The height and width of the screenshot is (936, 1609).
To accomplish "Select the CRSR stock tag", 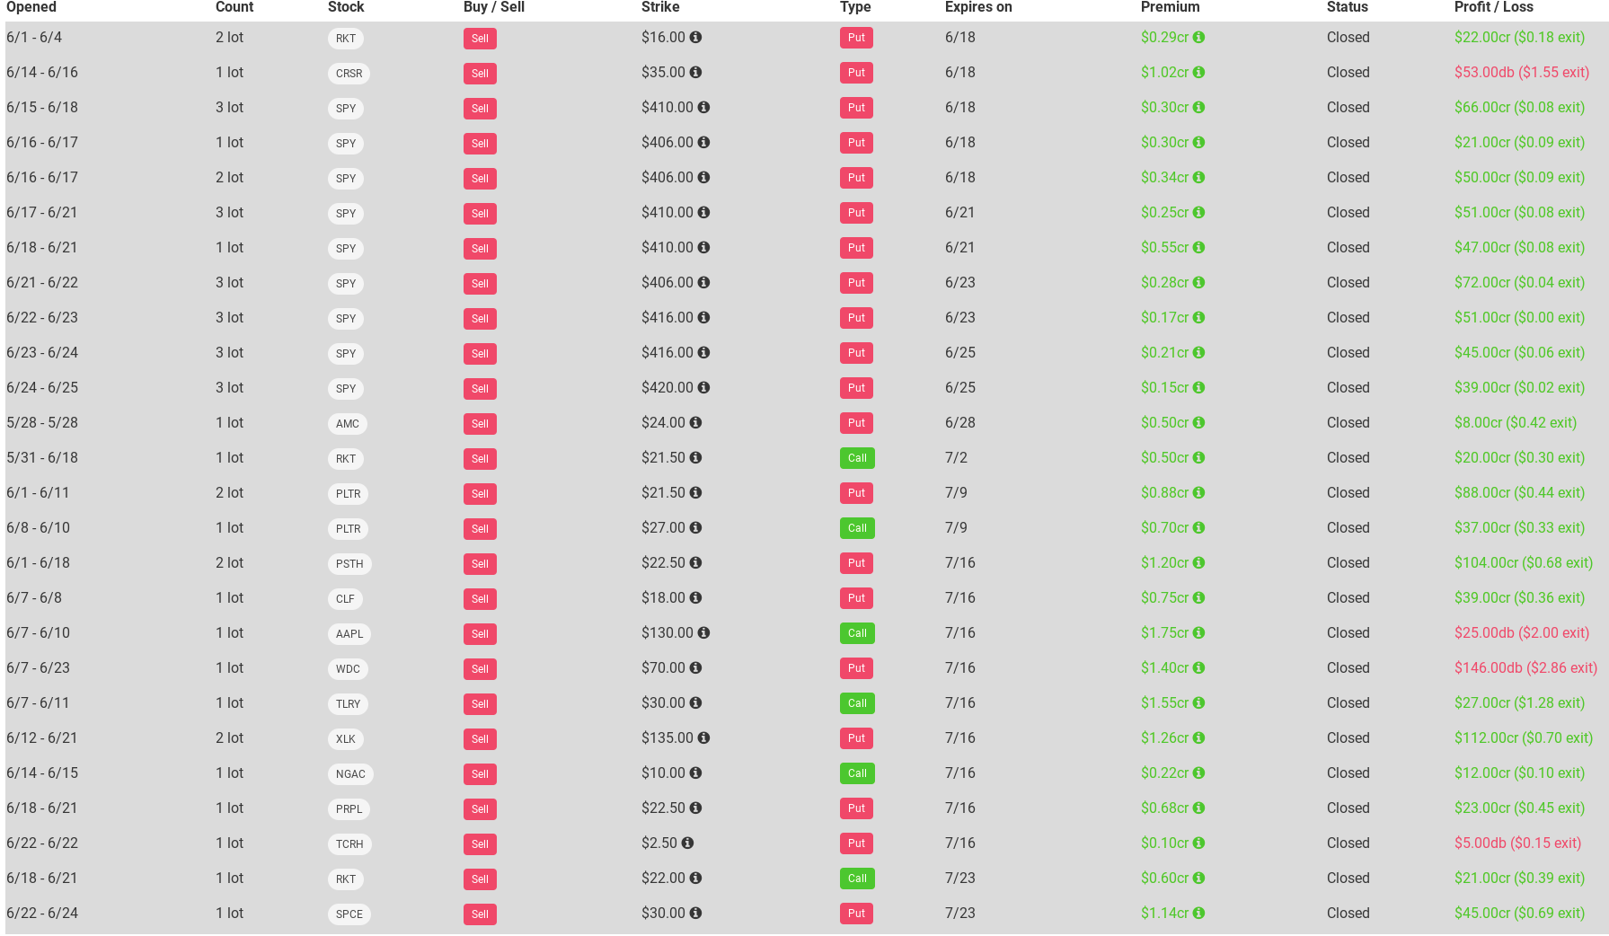I will pyautogui.click(x=349, y=74).
